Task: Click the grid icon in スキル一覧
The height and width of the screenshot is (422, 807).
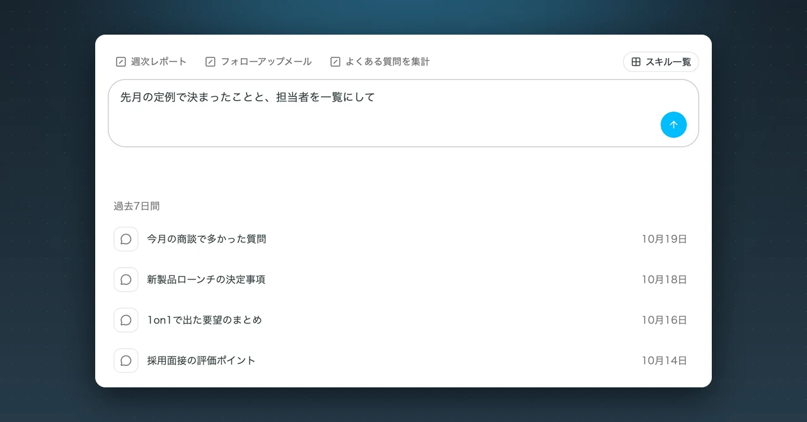Action: 636,62
